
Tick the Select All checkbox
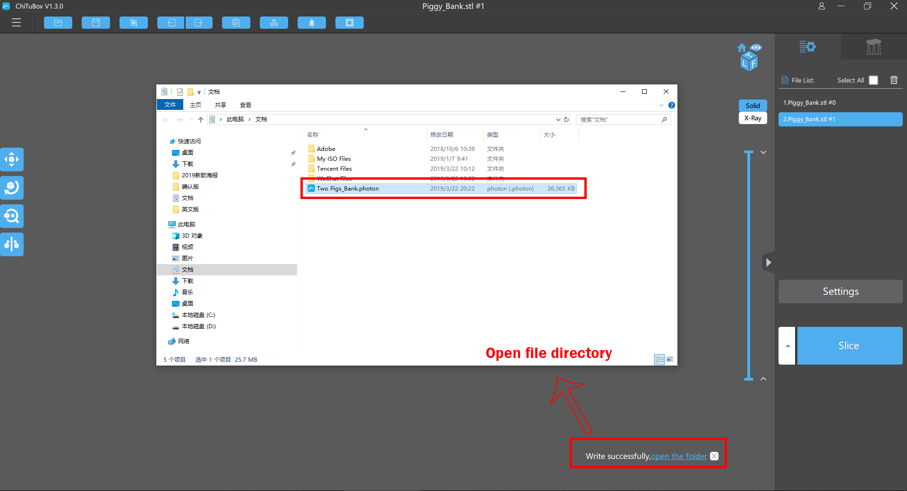(x=873, y=80)
